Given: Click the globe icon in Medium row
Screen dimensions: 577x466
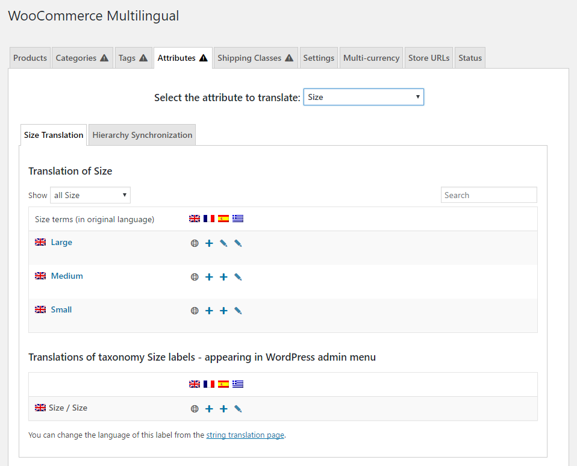Looking at the screenshot, I should pyautogui.click(x=195, y=277).
